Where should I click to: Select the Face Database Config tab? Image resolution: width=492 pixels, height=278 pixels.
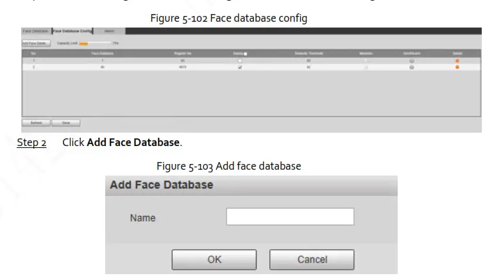pos(72,31)
